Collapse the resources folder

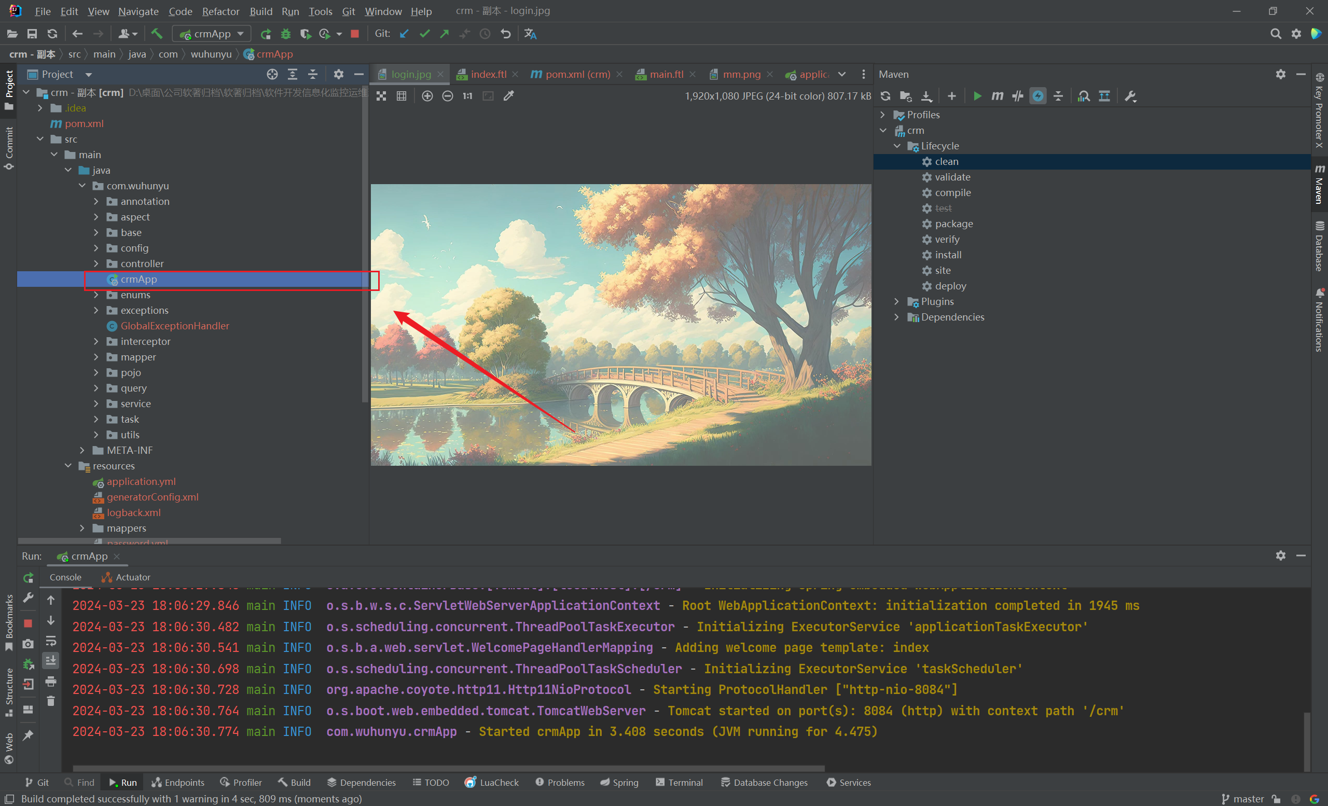pyautogui.click(x=68, y=466)
